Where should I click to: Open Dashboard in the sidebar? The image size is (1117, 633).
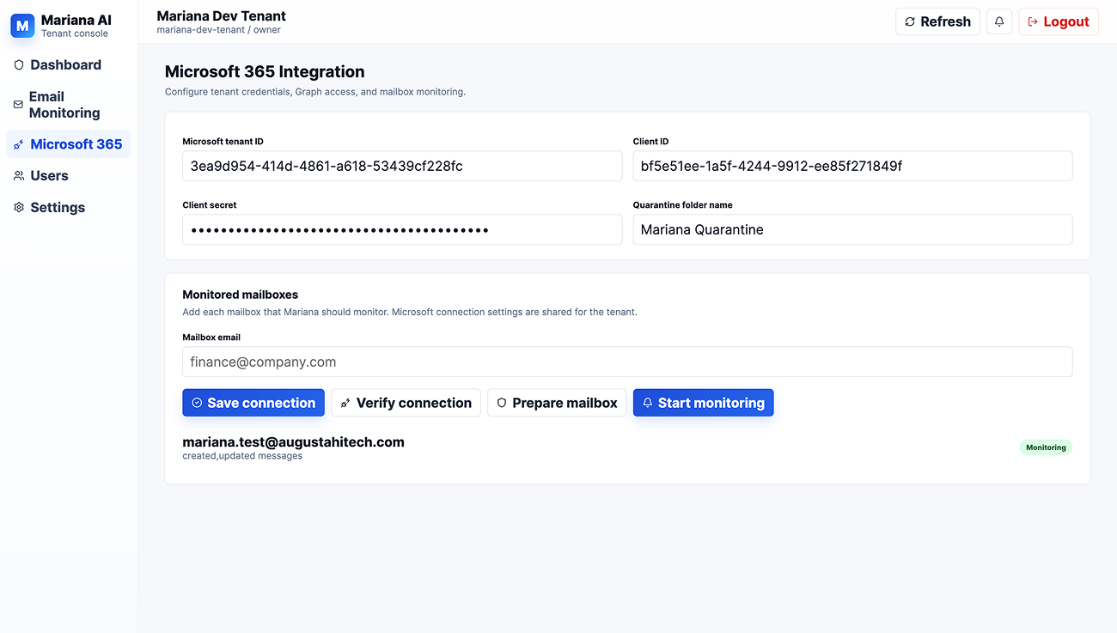pos(69,65)
